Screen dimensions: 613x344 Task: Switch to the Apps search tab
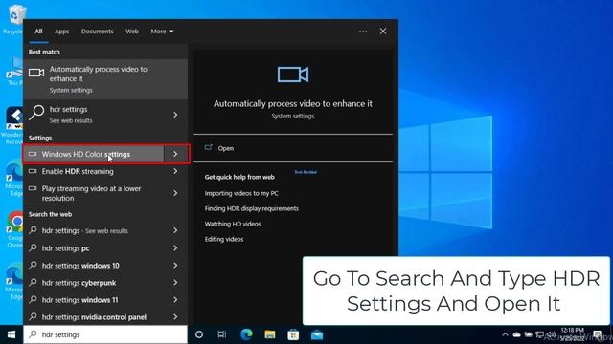[61, 32]
